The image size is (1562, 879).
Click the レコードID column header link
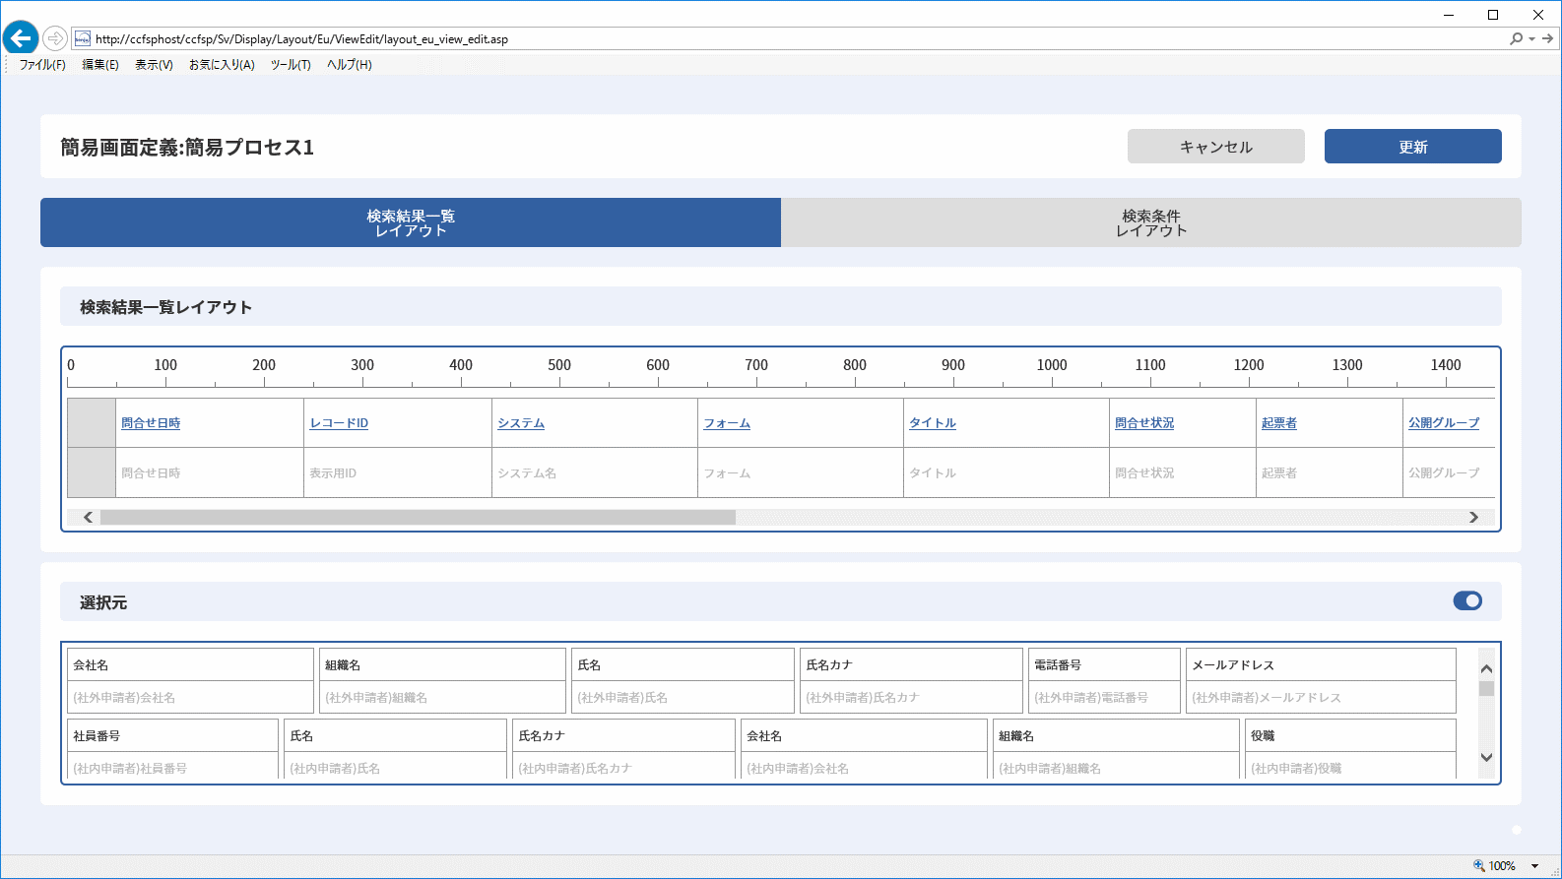339,423
